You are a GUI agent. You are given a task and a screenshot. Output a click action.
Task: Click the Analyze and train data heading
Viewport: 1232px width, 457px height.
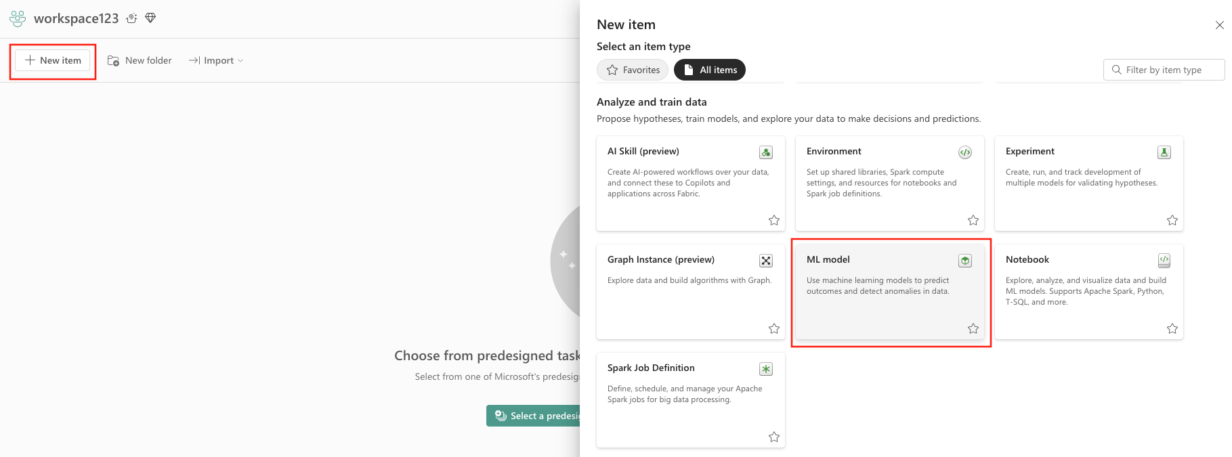[652, 102]
